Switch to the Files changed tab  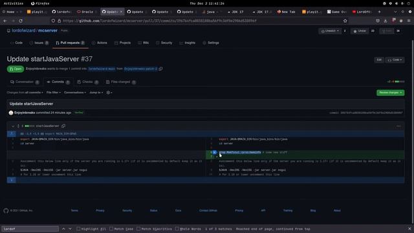(x=121, y=82)
